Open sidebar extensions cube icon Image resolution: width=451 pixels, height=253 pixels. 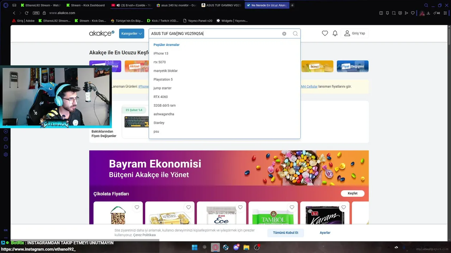point(6,147)
